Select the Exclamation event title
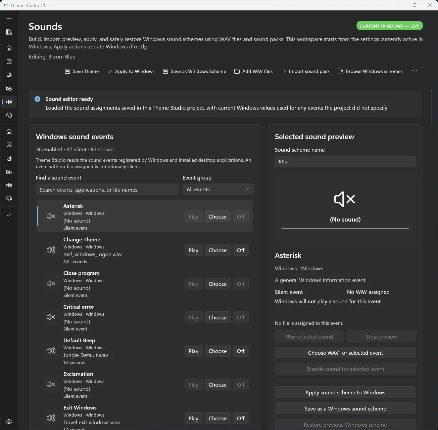Image resolution: width=438 pixels, height=430 pixels. [78, 374]
